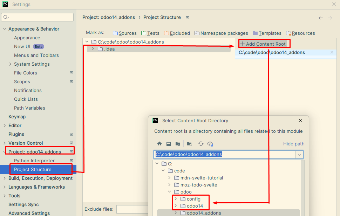340x216 pixels.
Task: Collapse Appearance & Behavior section
Action: [5, 29]
